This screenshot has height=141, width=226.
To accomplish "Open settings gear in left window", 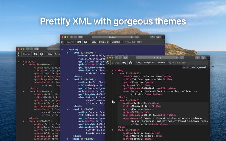I will tap(42, 54).
